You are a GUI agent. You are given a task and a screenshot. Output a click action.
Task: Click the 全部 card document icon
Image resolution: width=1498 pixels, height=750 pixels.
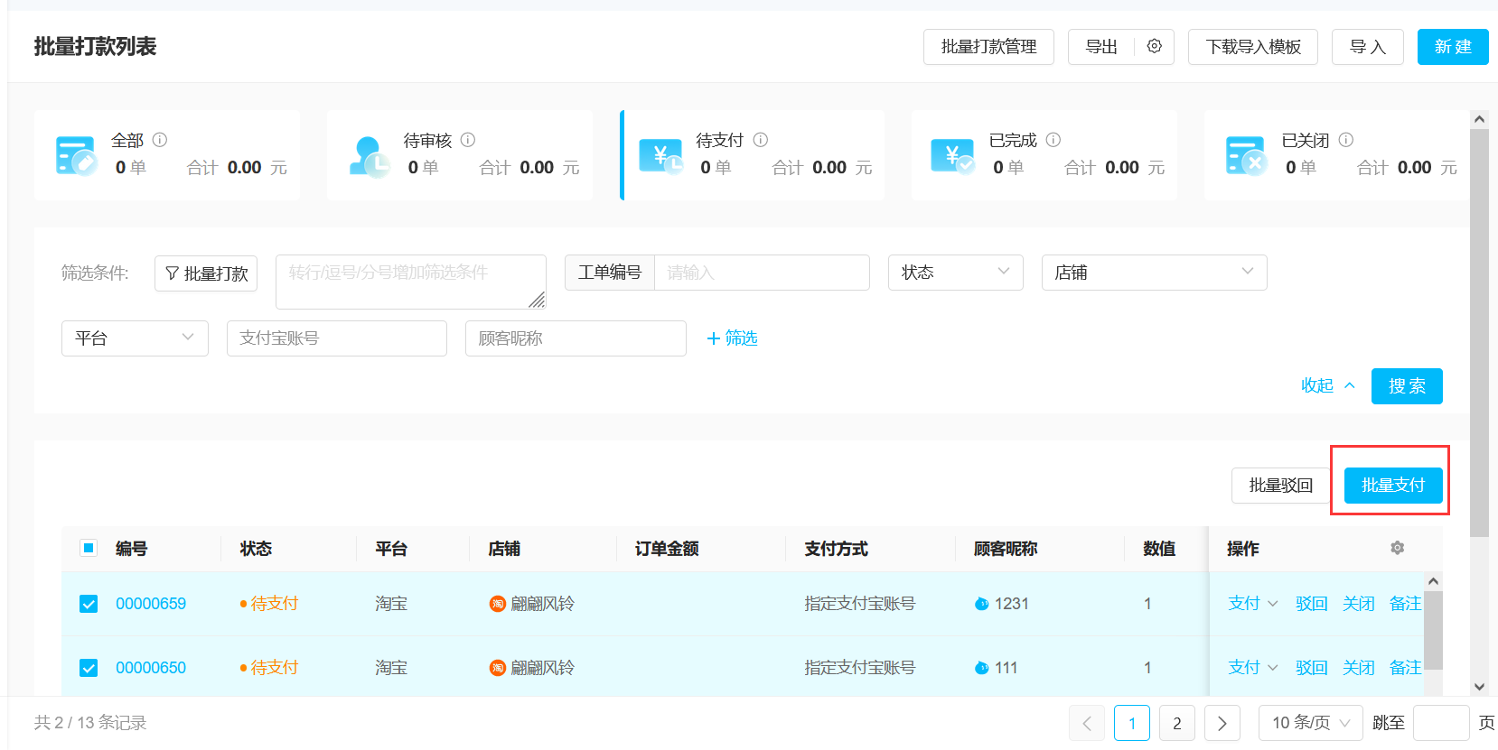point(76,156)
